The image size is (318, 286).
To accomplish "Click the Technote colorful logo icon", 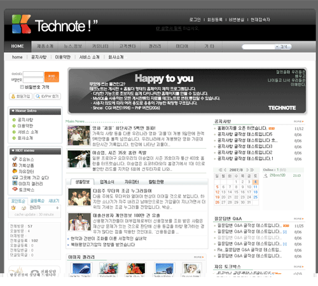I will pyautogui.click(x=21, y=24).
